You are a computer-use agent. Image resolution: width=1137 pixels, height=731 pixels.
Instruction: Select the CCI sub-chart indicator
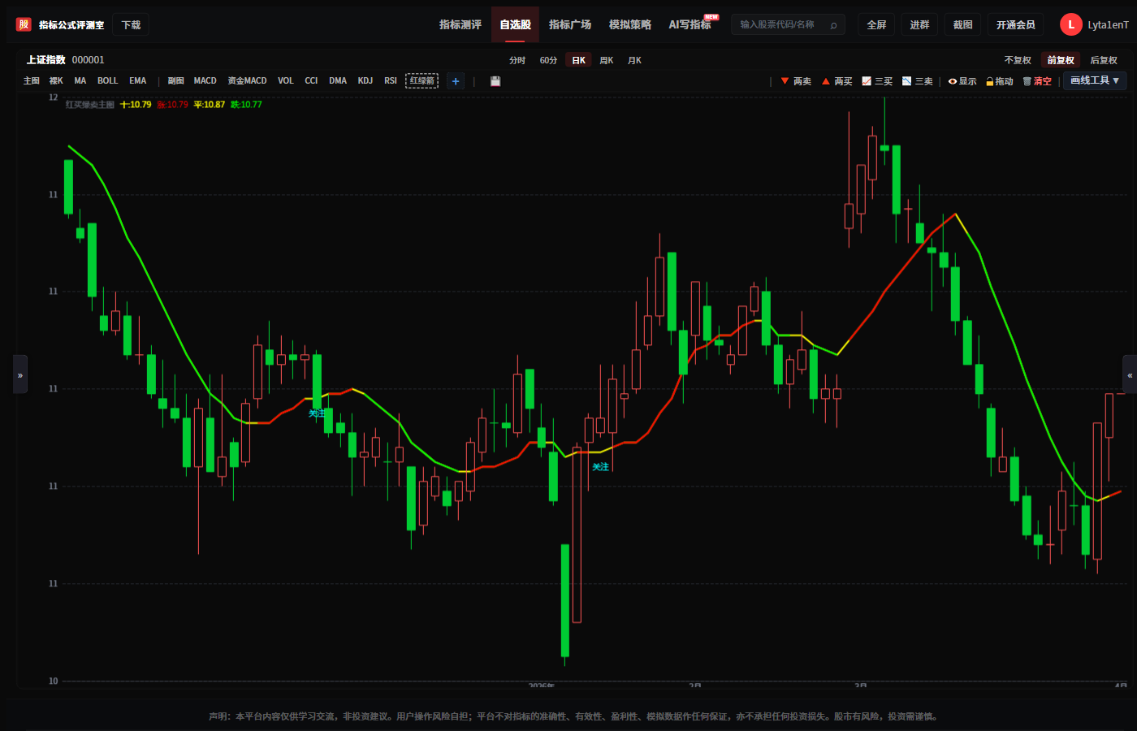coord(311,81)
